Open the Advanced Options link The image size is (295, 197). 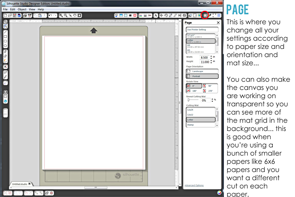[x=194, y=186]
